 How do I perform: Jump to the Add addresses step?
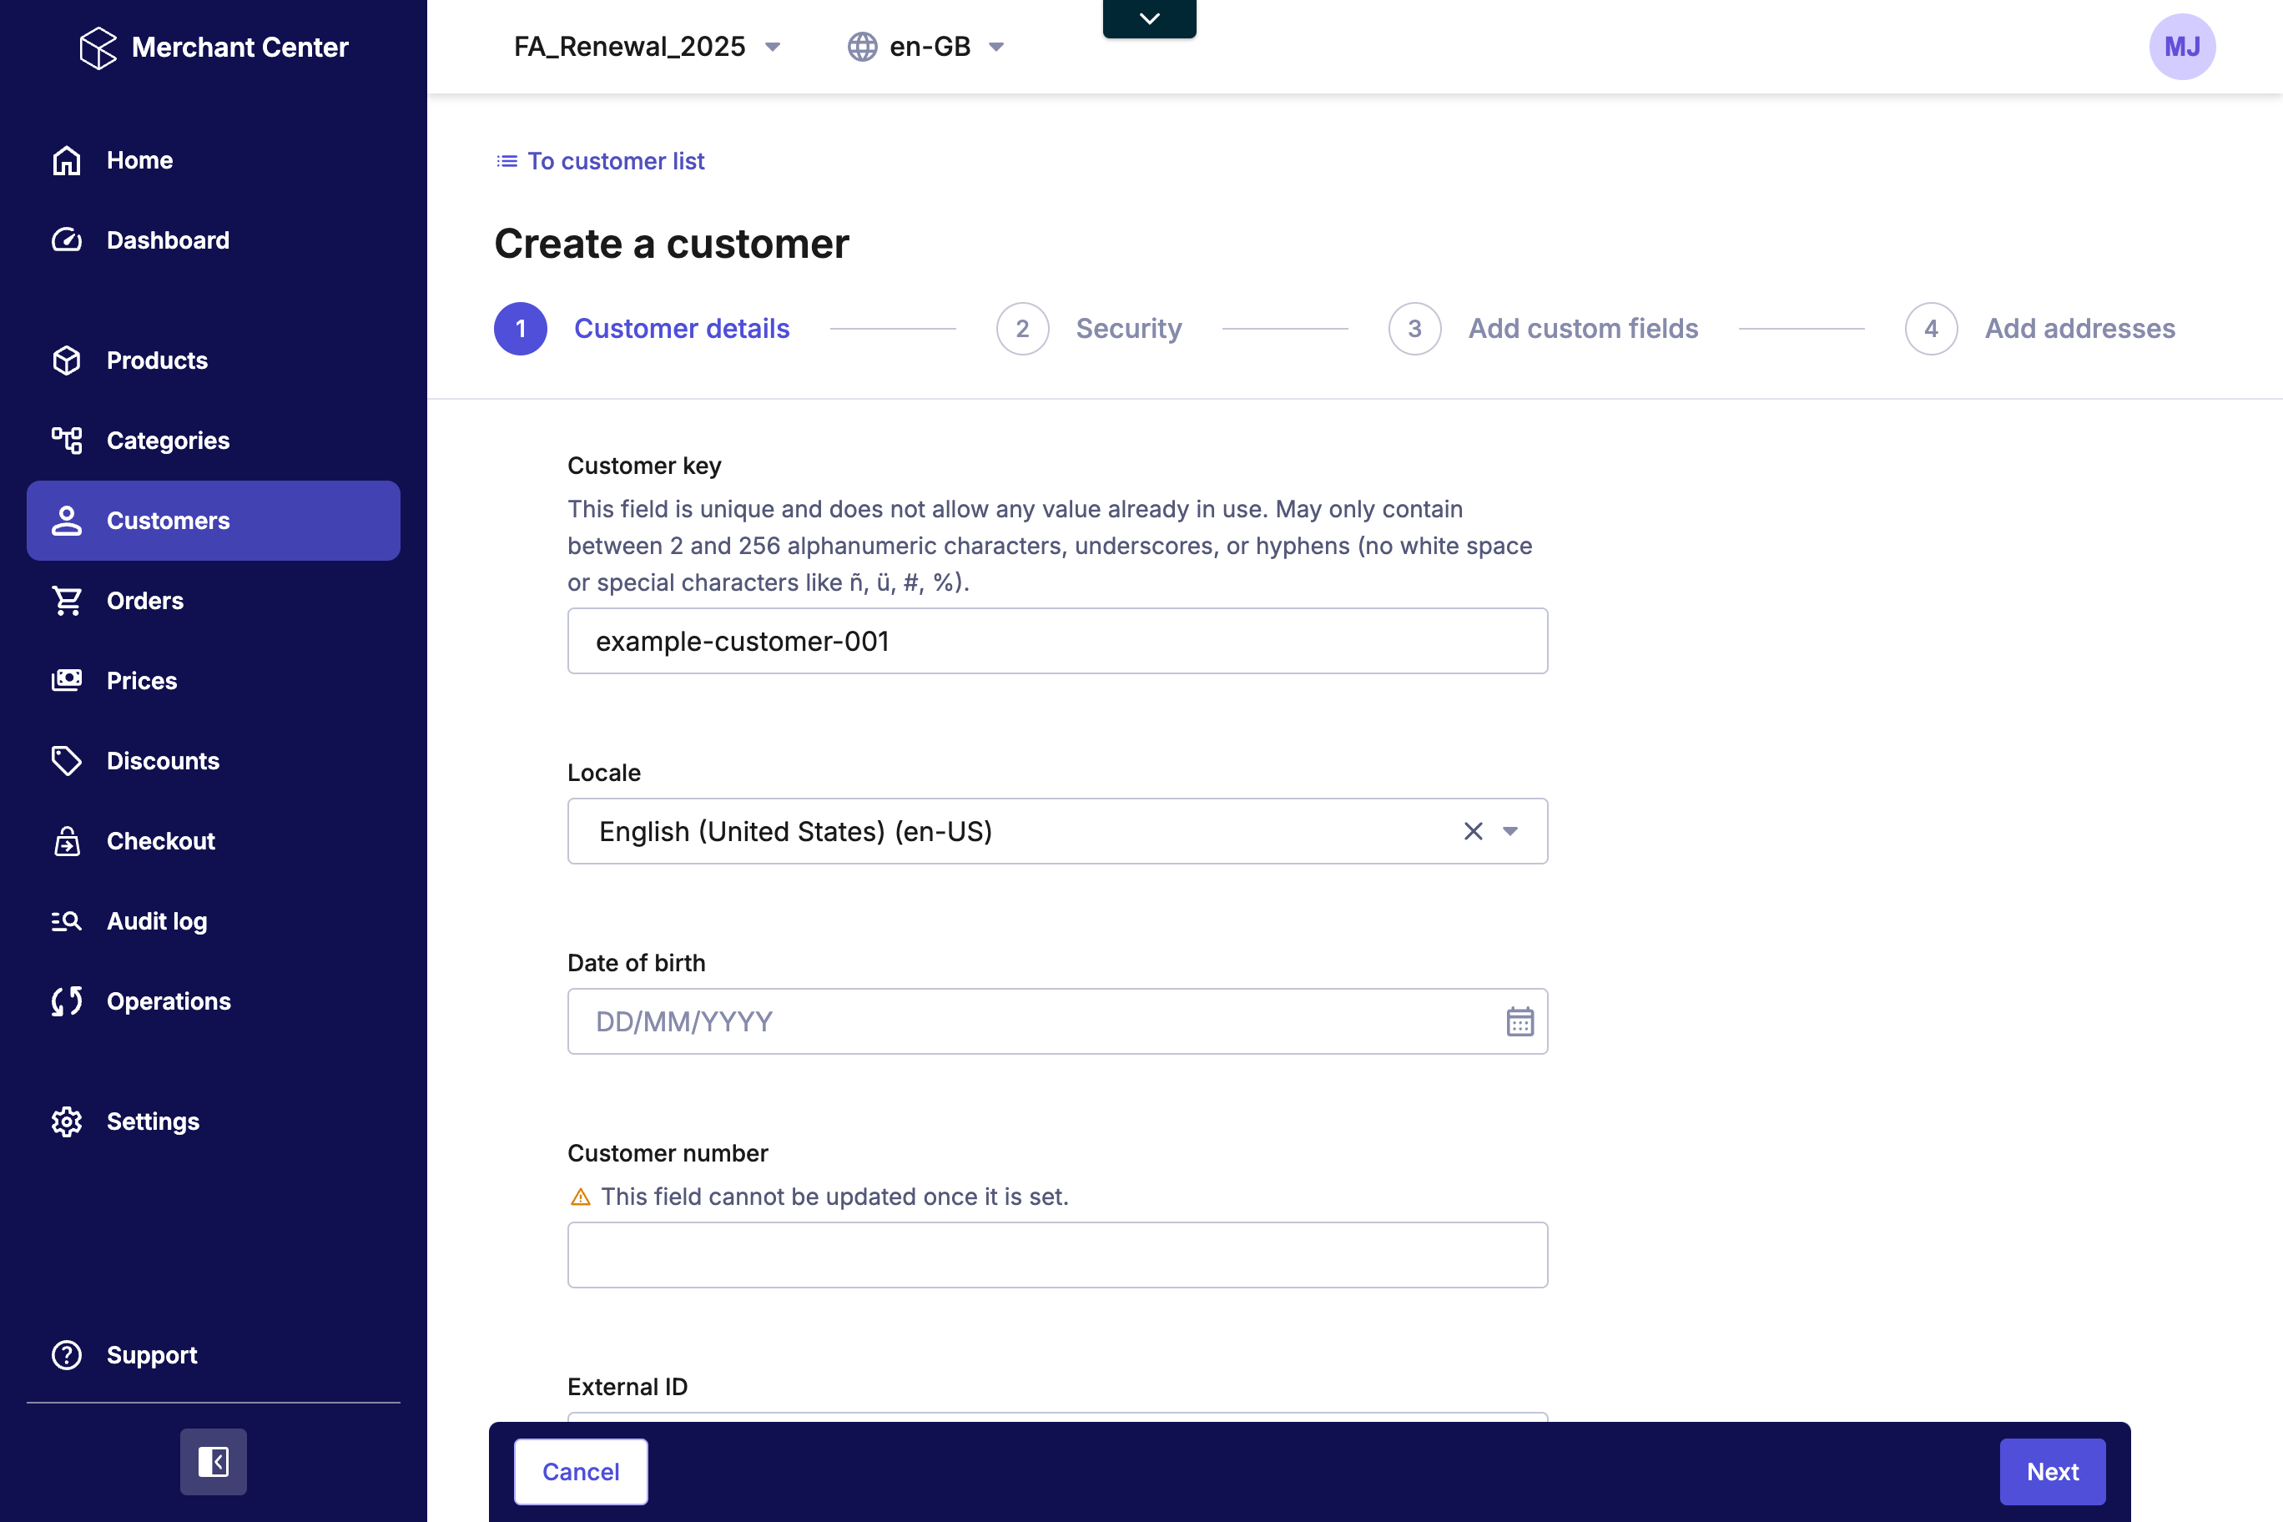[x=2079, y=328]
